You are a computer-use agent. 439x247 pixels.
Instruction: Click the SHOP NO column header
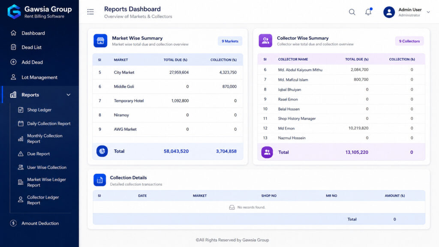point(269,196)
